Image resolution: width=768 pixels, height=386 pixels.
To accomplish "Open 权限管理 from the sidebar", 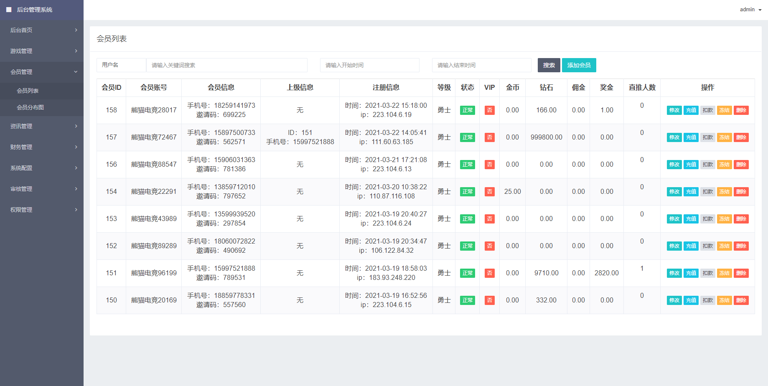I will coord(42,209).
